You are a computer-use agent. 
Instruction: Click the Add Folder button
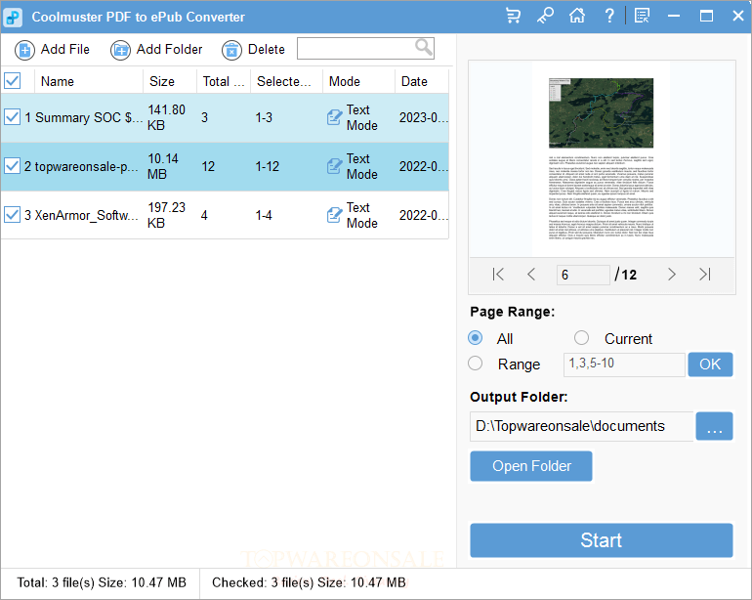coord(156,50)
